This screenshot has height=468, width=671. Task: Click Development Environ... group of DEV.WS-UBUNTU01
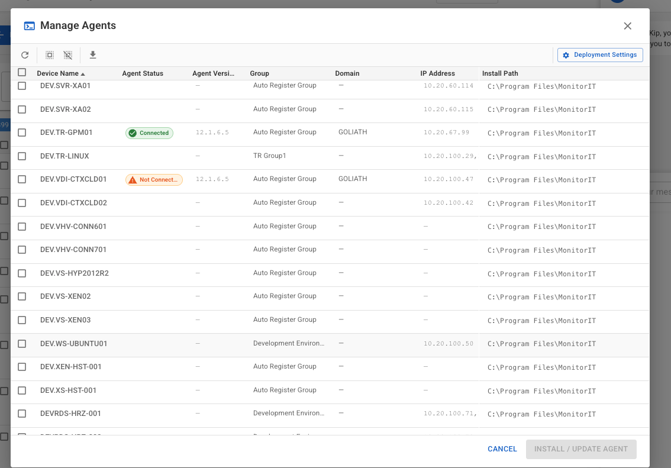[288, 343]
